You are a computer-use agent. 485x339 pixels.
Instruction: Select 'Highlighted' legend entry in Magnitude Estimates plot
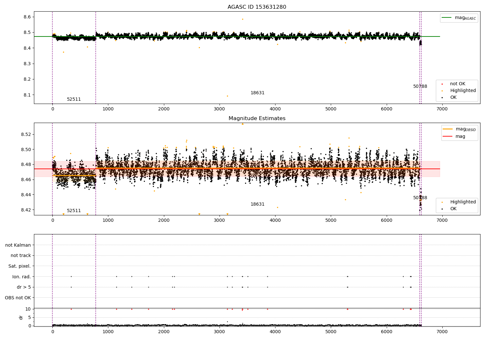pos(463,202)
